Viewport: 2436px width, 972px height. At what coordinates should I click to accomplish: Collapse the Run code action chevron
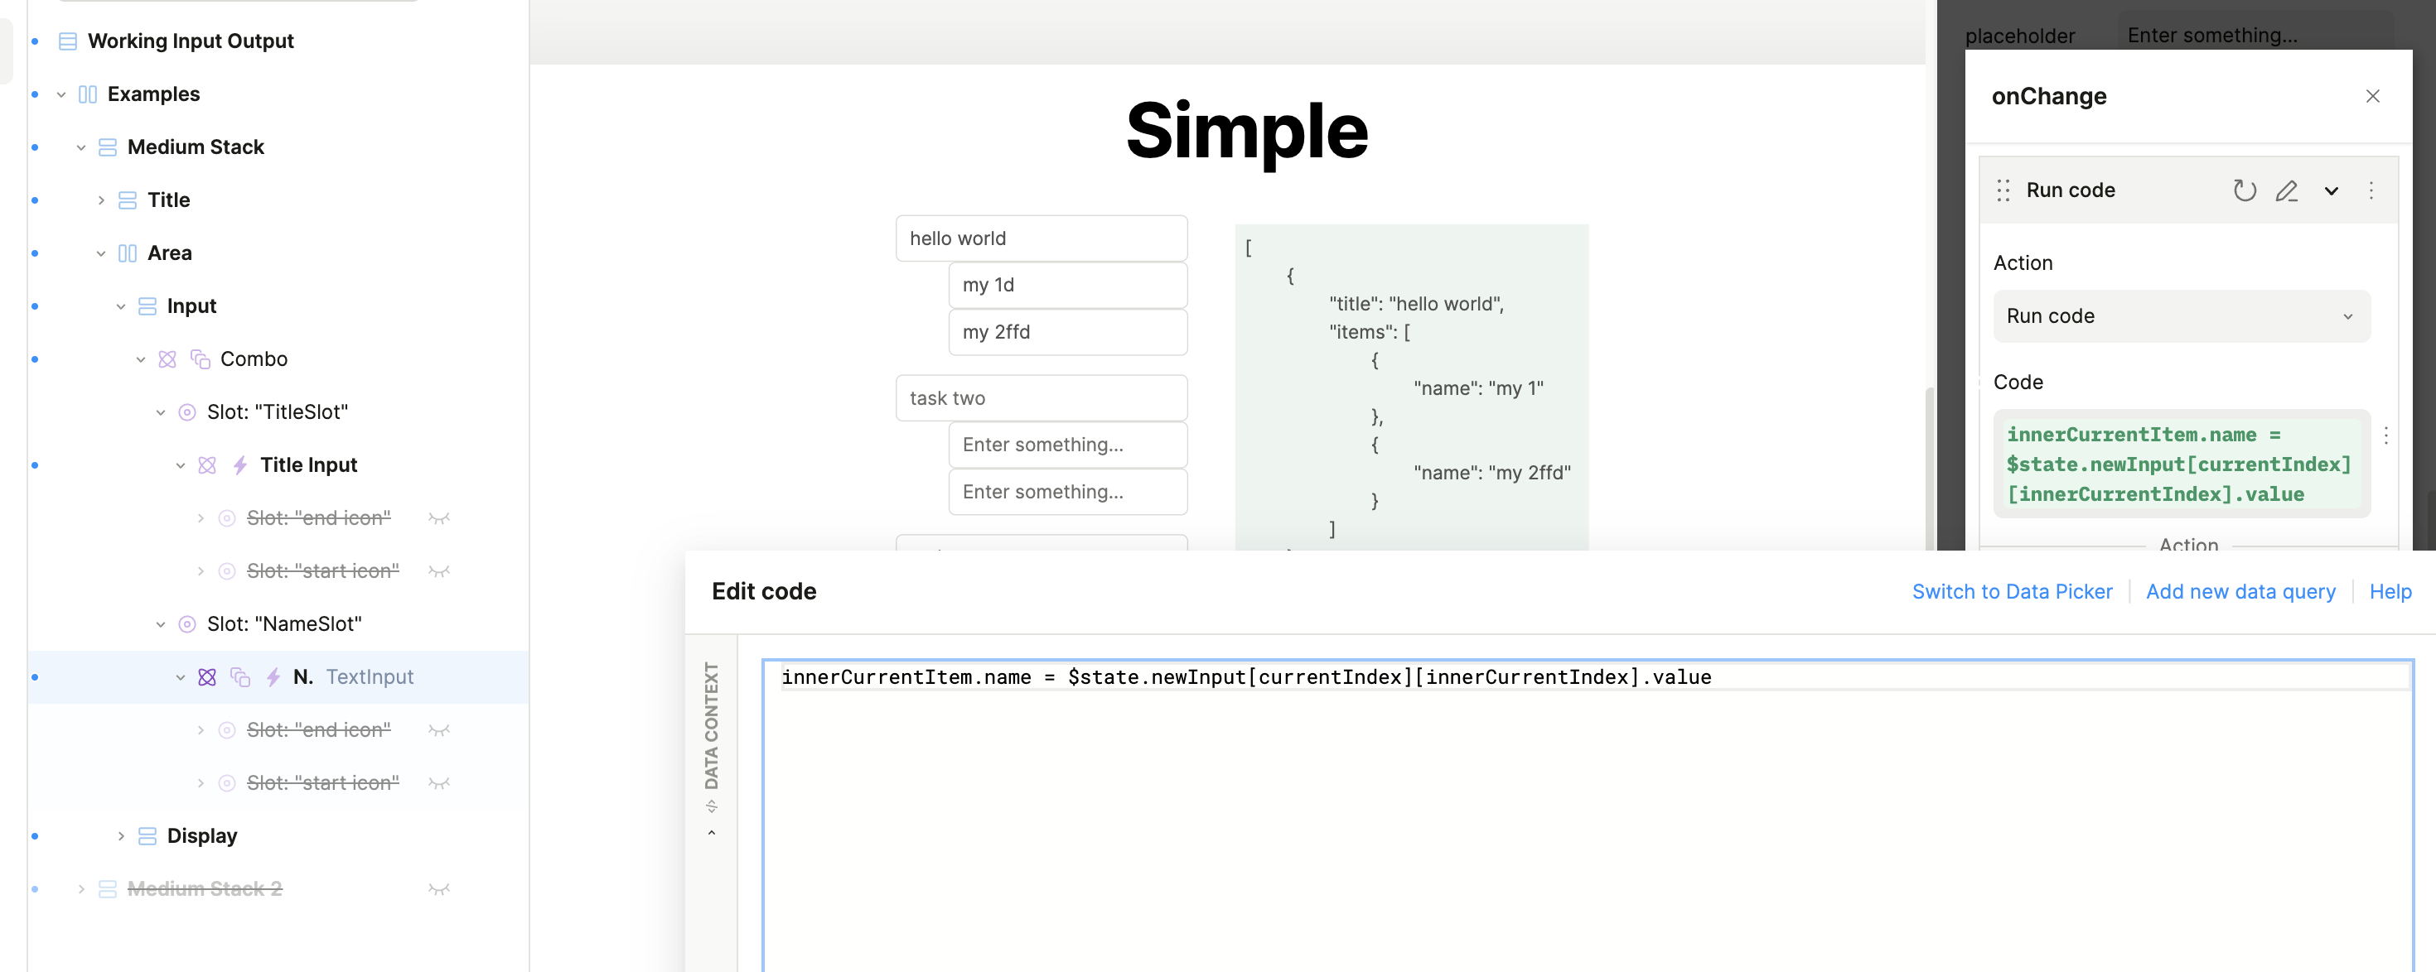point(2331,190)
